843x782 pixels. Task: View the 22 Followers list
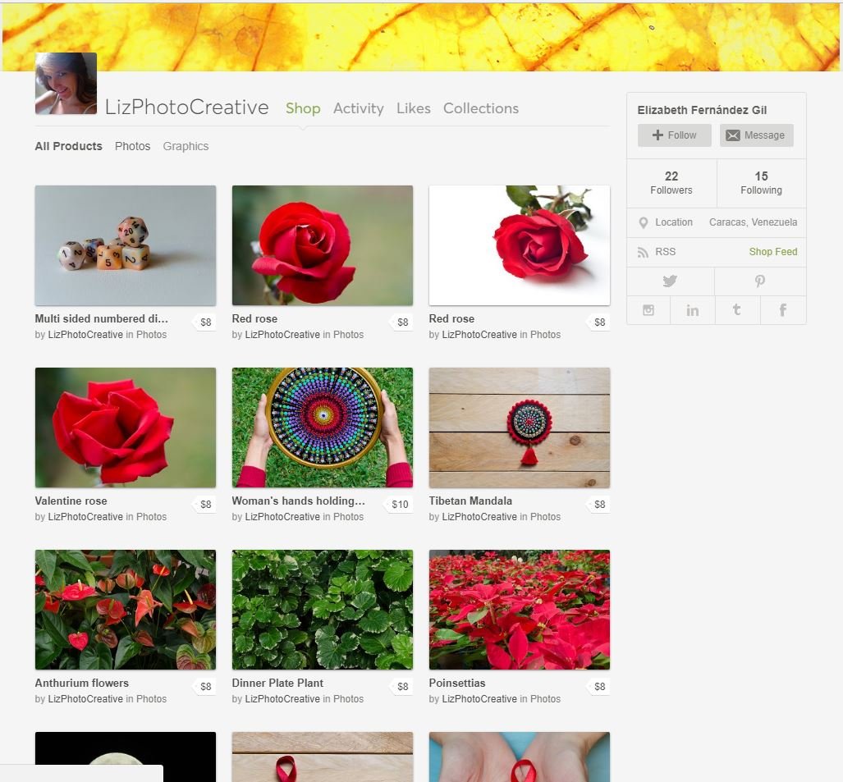671,183
